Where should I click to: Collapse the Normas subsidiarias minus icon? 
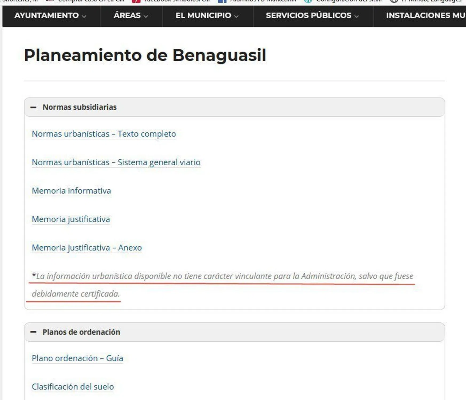[x=33, y=107]
